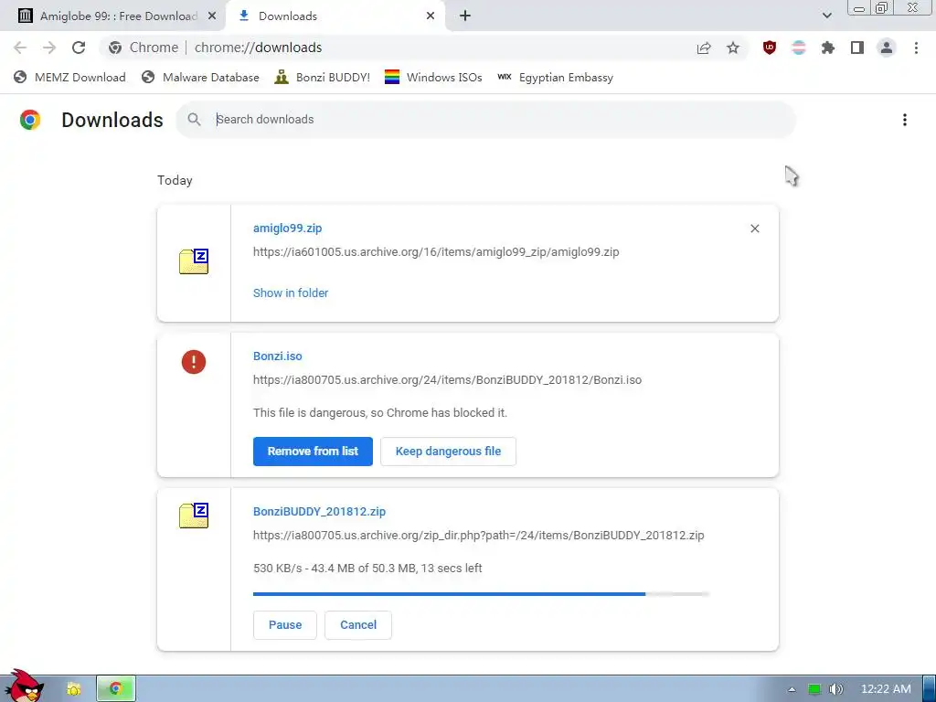Go back to previous page

(x=20, y=48)
